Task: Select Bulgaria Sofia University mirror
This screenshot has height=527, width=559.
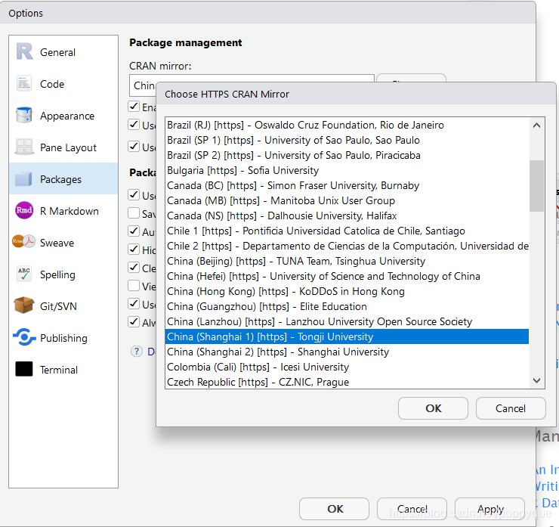Action: (347, 170)
